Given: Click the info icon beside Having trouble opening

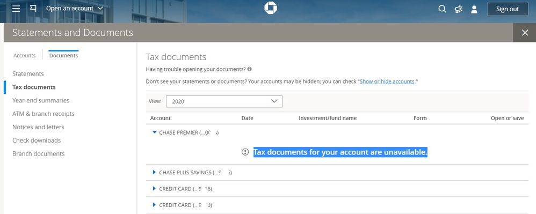Looking at the screenshot, I should tap(250, 69).
